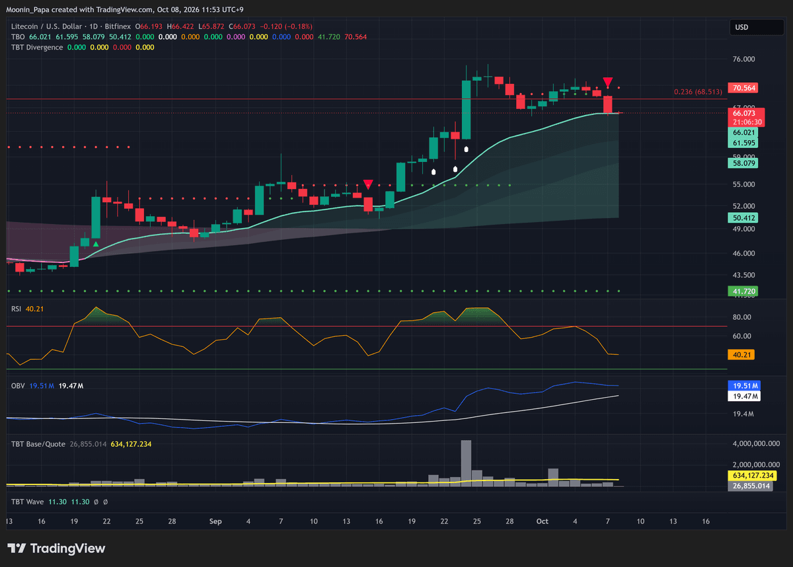The height and width of the screenshot is (567, 793).
Task: Click the TBT Wave pane label
Action: 28,502
